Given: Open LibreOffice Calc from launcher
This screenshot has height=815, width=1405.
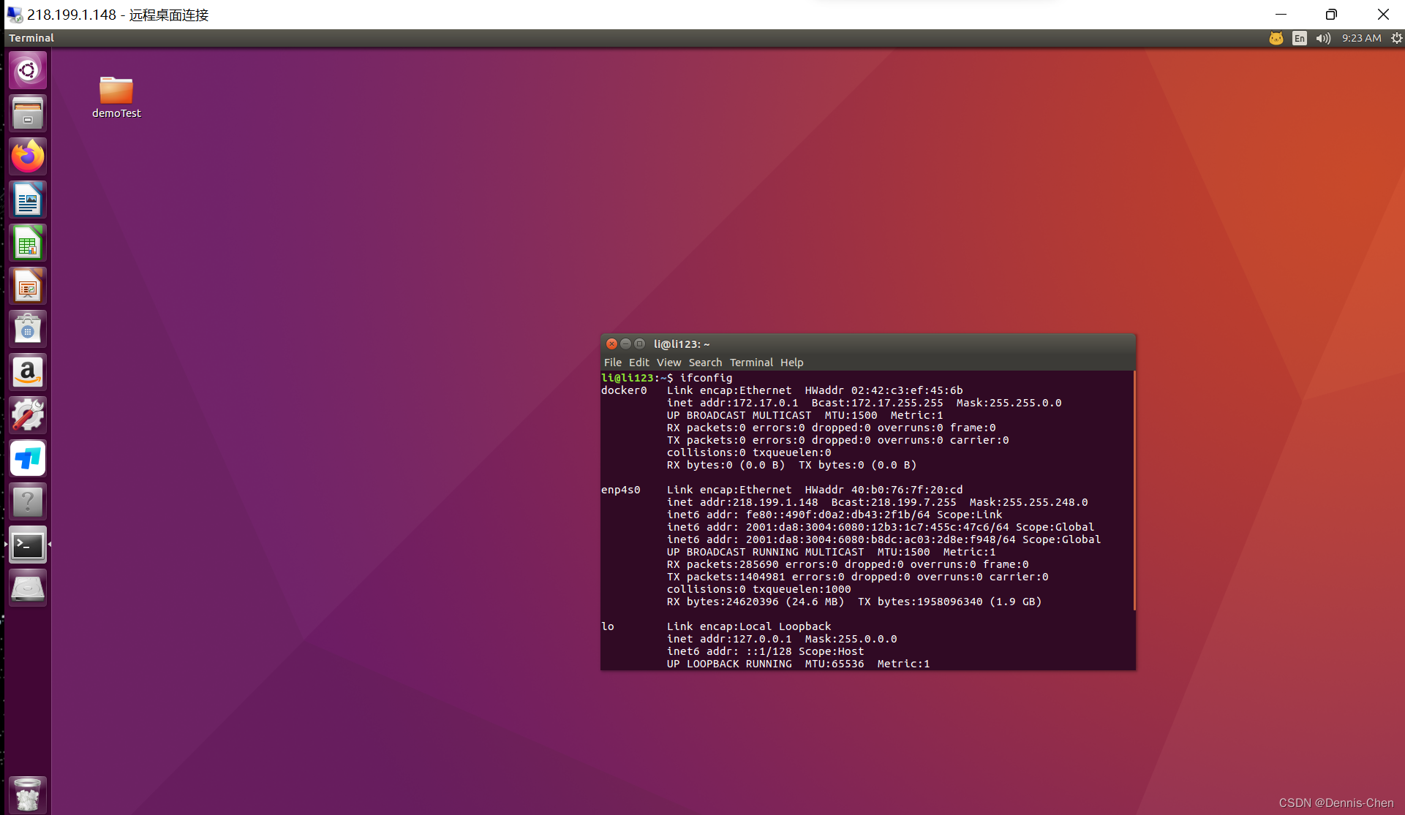Looking at the screenshot, I should tap(28, 243).
